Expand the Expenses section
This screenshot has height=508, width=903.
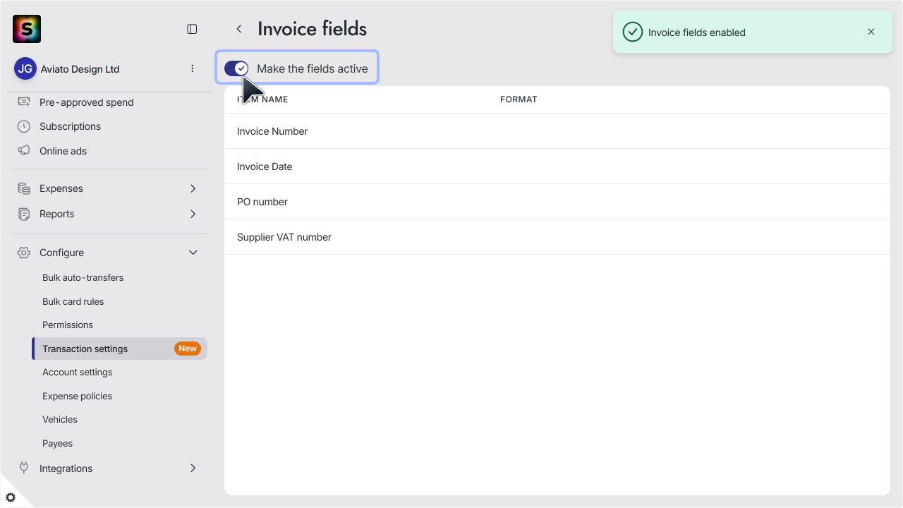tap(193, 188)
